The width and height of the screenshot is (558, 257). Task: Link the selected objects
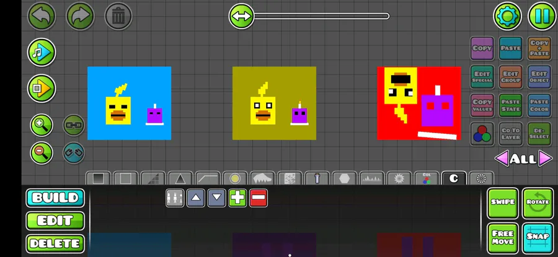point(74,125)
